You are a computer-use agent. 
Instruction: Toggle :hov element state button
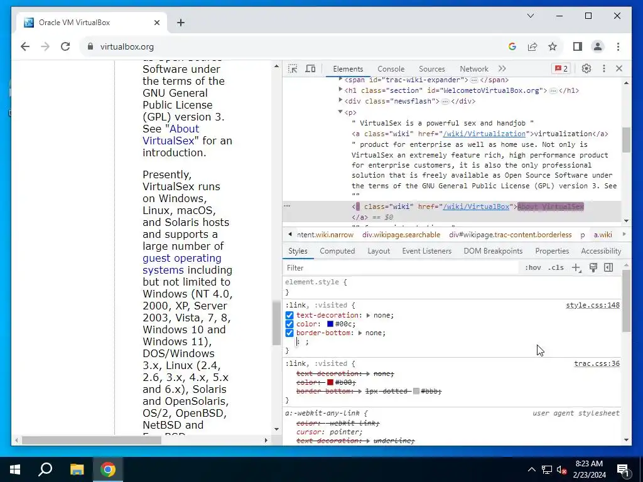pos(532,267)
